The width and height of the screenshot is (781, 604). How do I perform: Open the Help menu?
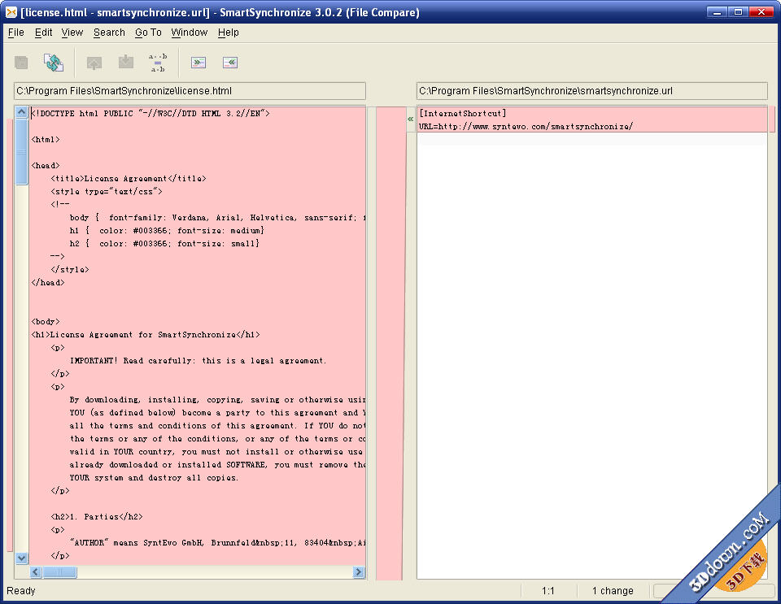point(229,33)
